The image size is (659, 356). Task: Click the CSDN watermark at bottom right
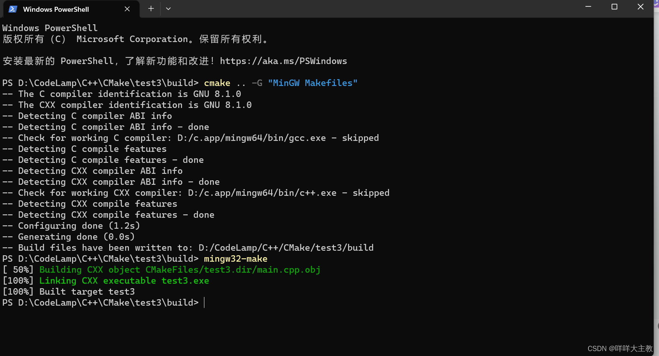620,348
